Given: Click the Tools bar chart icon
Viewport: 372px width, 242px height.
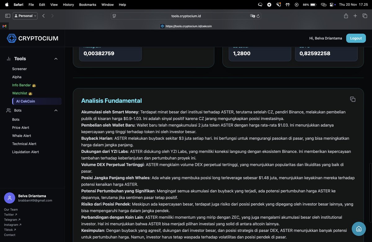Looking at the screenshot, I should (9, 59).
